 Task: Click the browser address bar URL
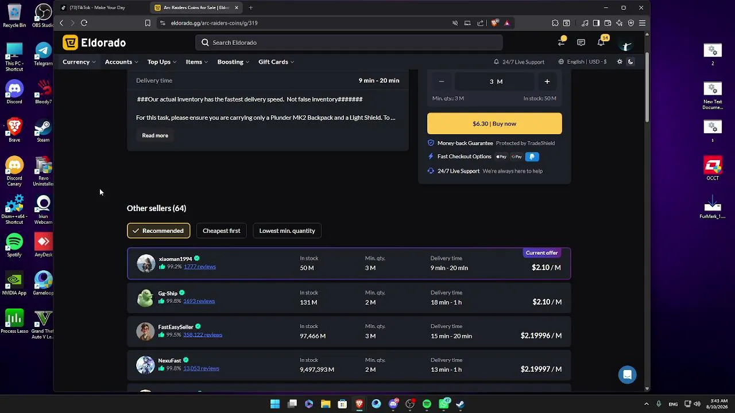click(x=214, y=23)
